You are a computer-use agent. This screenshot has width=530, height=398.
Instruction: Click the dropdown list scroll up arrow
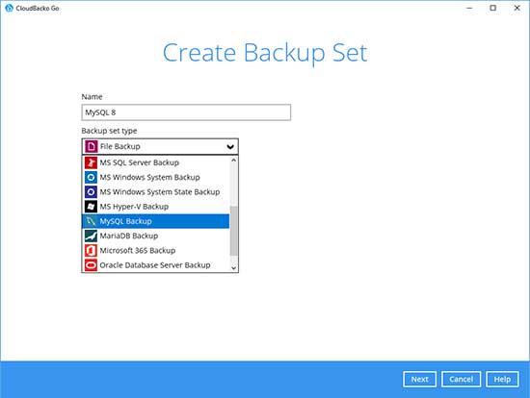pos(233,161)
